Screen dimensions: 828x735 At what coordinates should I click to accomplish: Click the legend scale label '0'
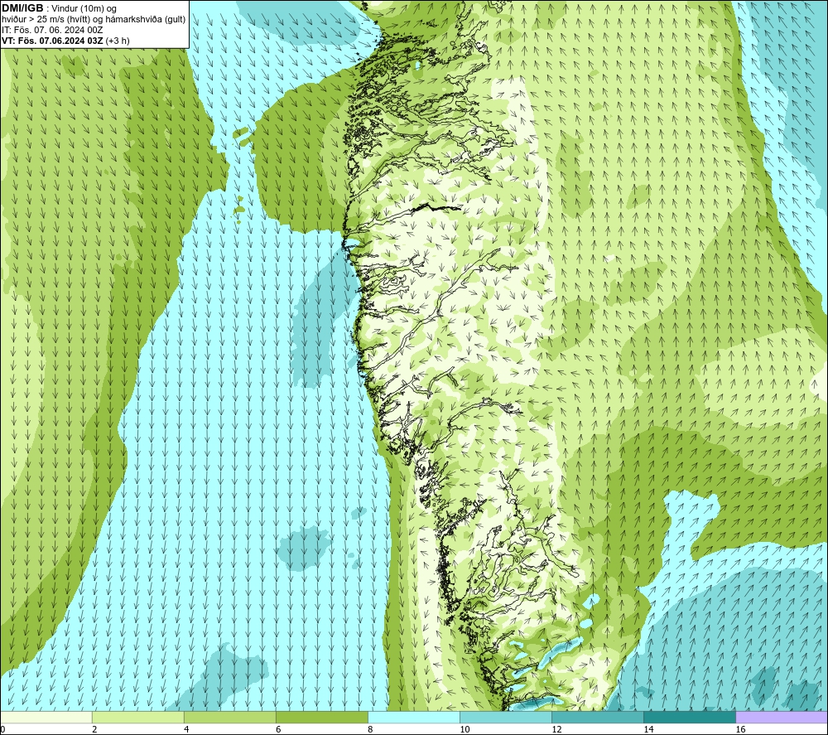coord(2,729)
